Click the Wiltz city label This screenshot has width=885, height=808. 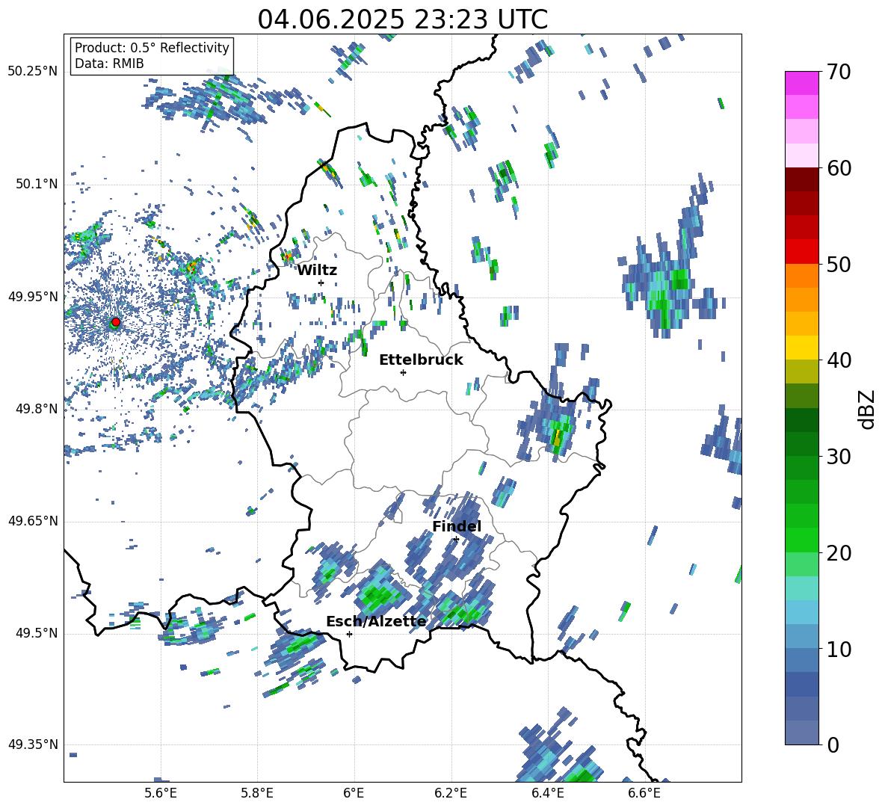pos(317,271)
